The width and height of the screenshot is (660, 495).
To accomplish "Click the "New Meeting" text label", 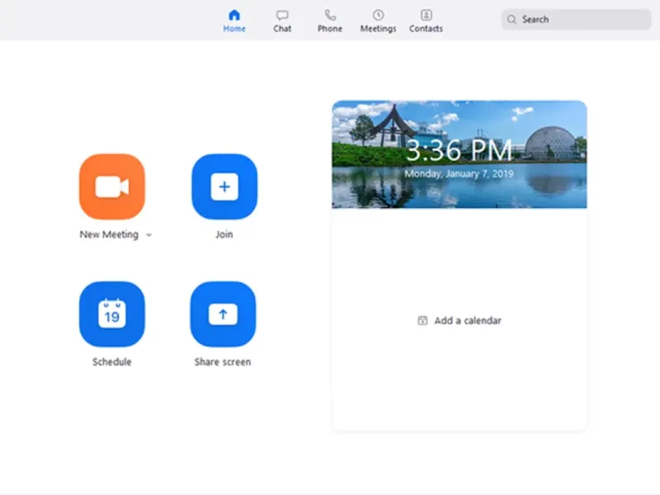I will [109, 235].
